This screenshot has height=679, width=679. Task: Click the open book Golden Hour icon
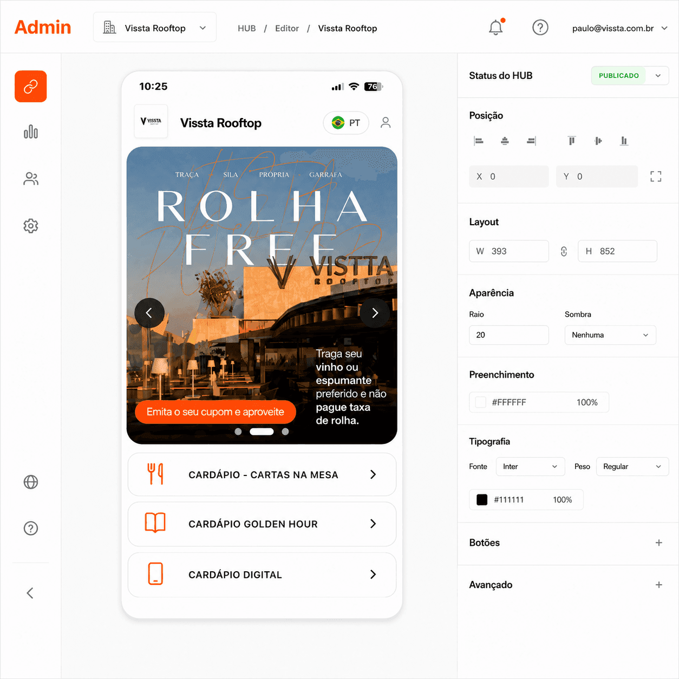point(155,524)
